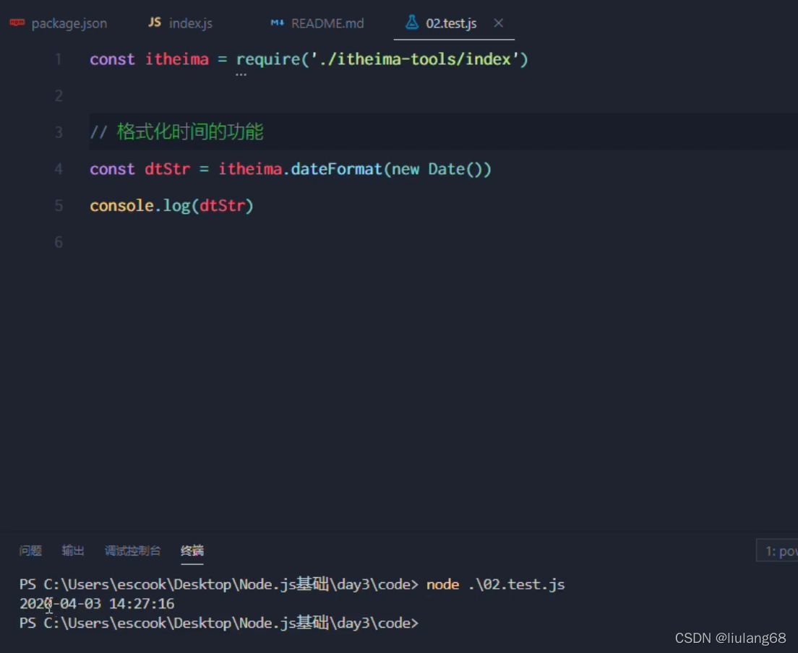Select the 终端 (Terminal) panel tab
This screenshot has height=653, width=798.
click(192, 550)
